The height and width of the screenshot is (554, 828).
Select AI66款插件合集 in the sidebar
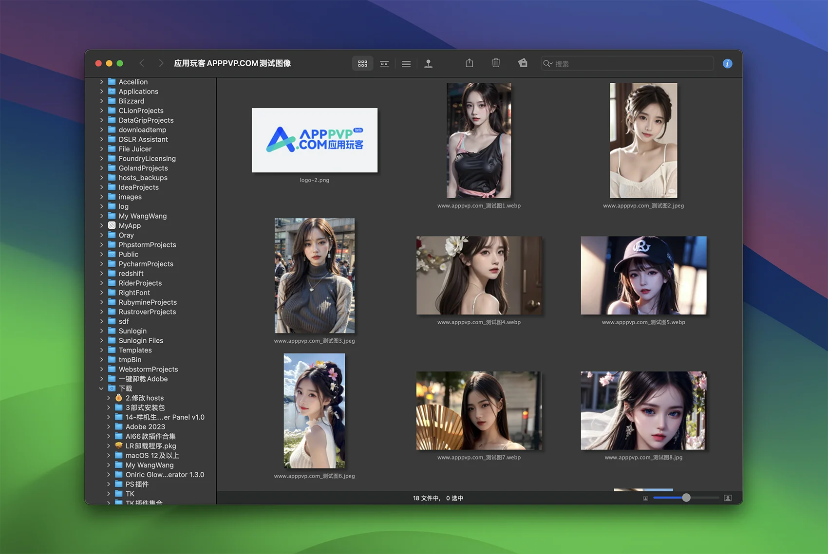point(151,437)
